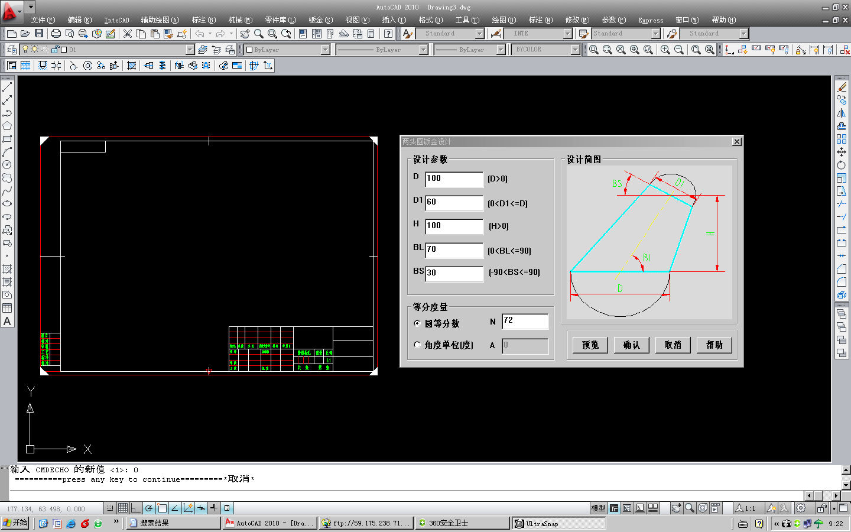Open the QuickCalc calculator icon
Screen dimensions: 851x532
point(371,34)
